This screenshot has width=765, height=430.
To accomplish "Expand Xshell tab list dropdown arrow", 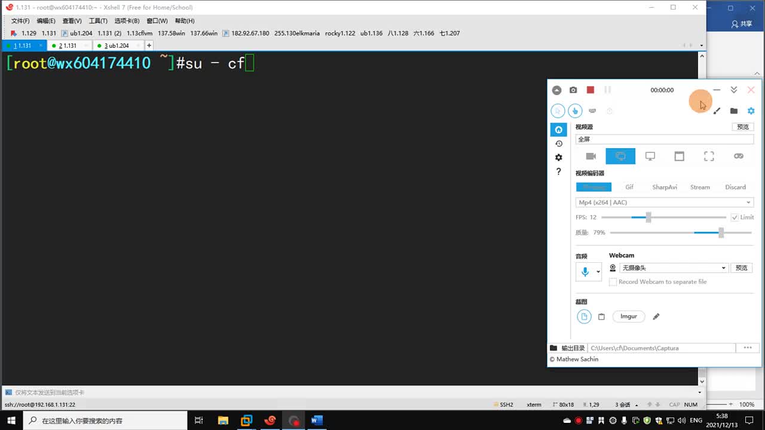I will pyautogui.click(x=702, y=45).
